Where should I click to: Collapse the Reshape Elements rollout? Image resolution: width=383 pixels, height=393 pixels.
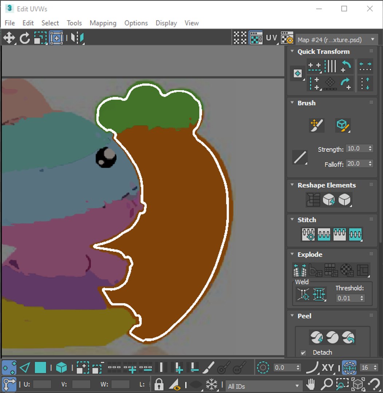(x=292, y=185)
